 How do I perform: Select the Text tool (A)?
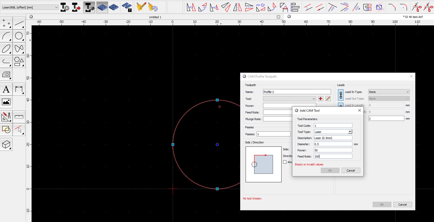tap(6, 89)
